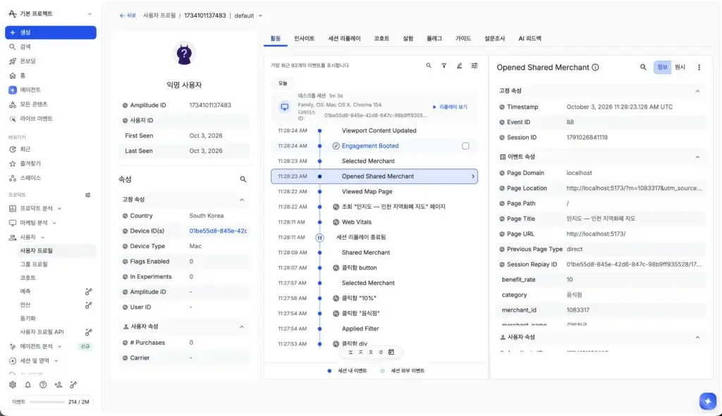Switch detail view to 정보

(x=662, y=67)
